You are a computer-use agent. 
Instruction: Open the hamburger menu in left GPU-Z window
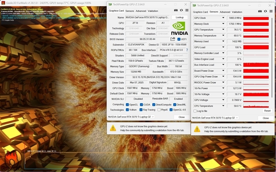pyautogui.click(x=187, y=10)
